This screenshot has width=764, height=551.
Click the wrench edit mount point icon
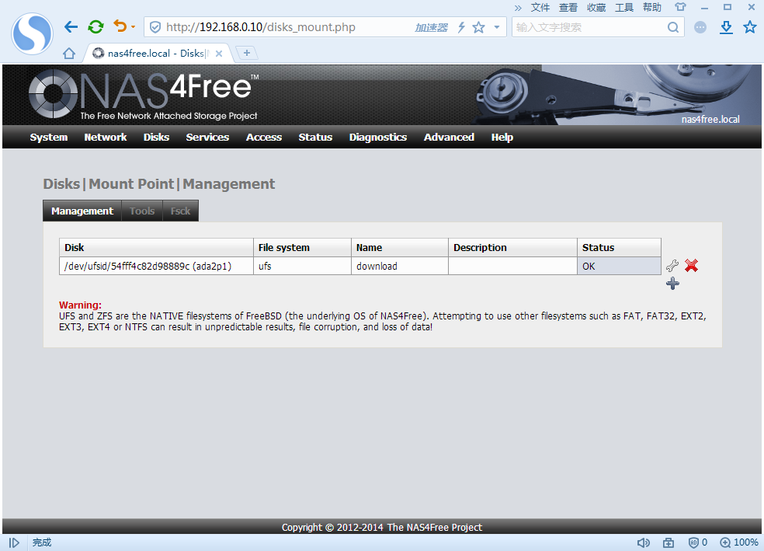(x=672, y=266)
